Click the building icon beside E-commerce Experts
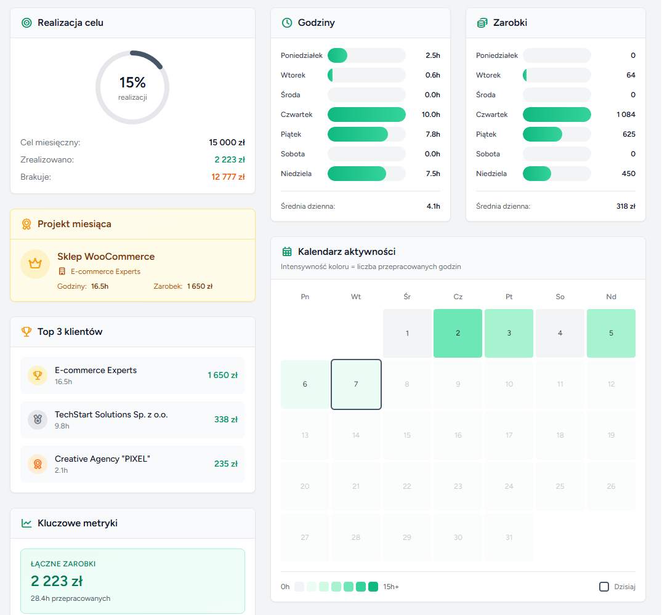The image size is (662, 615). (x=62, y=271)
